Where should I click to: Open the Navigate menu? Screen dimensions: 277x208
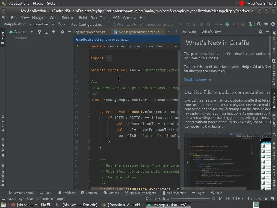(x=39, y=18)
